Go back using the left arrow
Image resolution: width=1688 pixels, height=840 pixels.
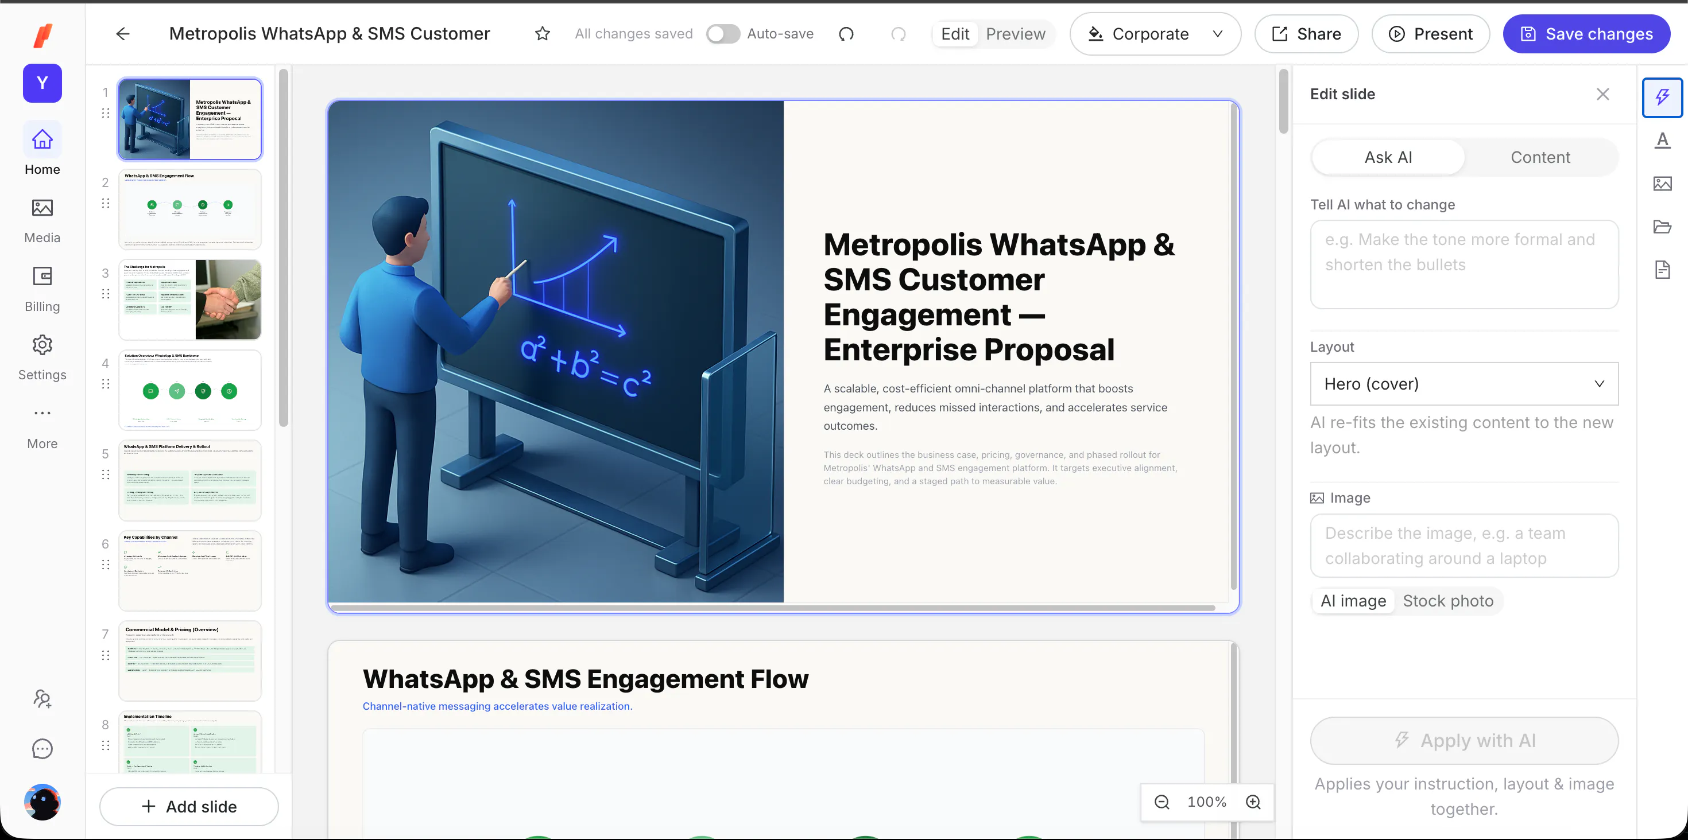coord(122,33)
